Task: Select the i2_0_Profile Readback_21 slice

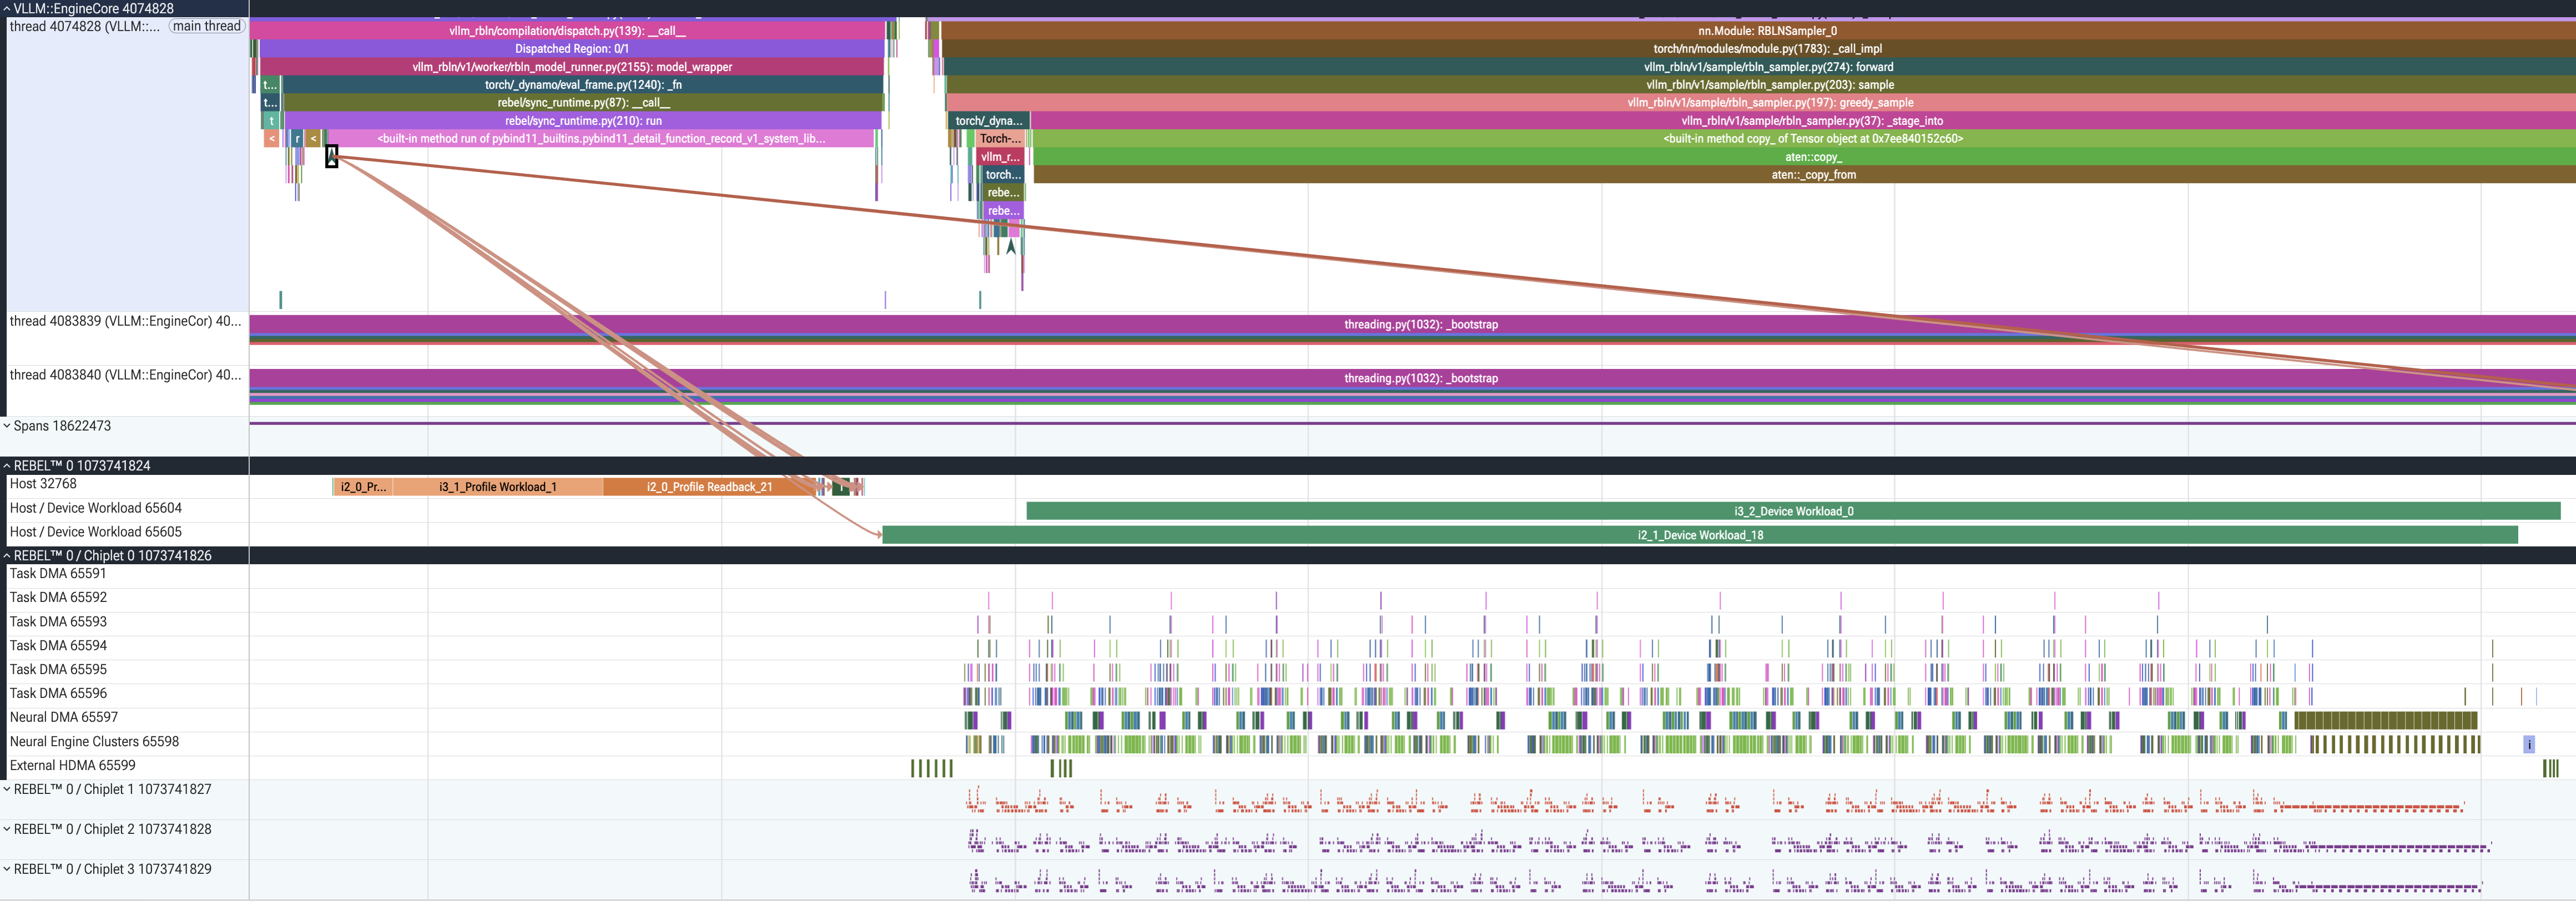Action: [x=709, y=487]
